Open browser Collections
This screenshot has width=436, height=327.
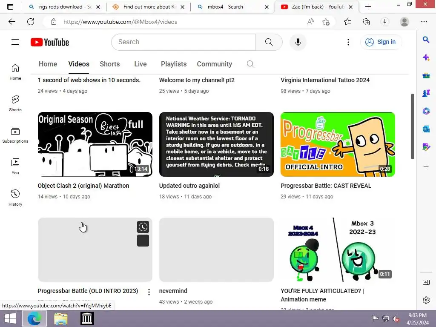coord(366,22)
